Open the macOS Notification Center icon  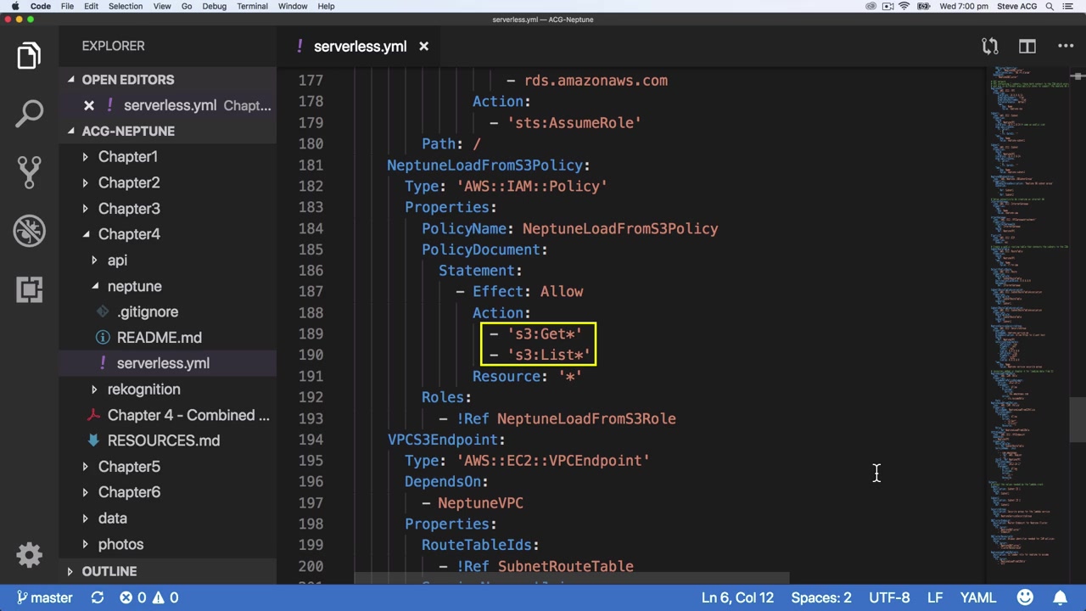1069,6
